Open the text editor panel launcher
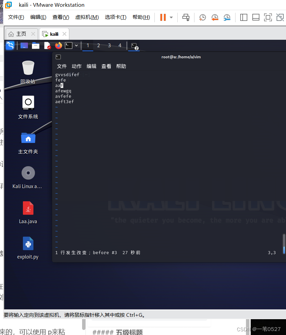286x335 pixels. 47,45
